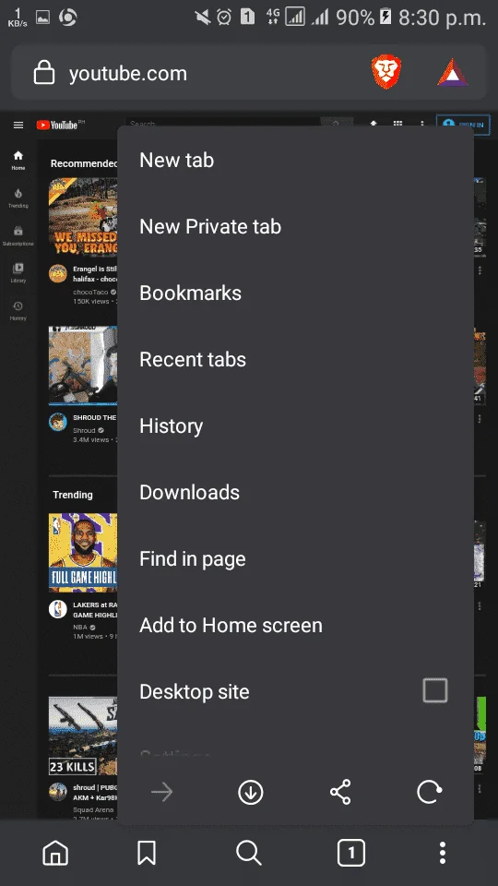The image size is (498, 886).
Task: Click youtube.com address bar text
Action: [x=127, y=74]
